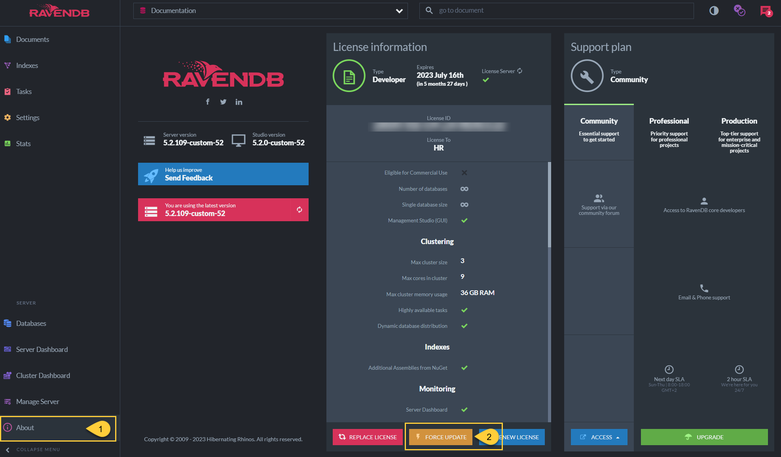Viewport: 781px width, 457px height.
Task: Click the Replace License button
Action: (368, 437)
